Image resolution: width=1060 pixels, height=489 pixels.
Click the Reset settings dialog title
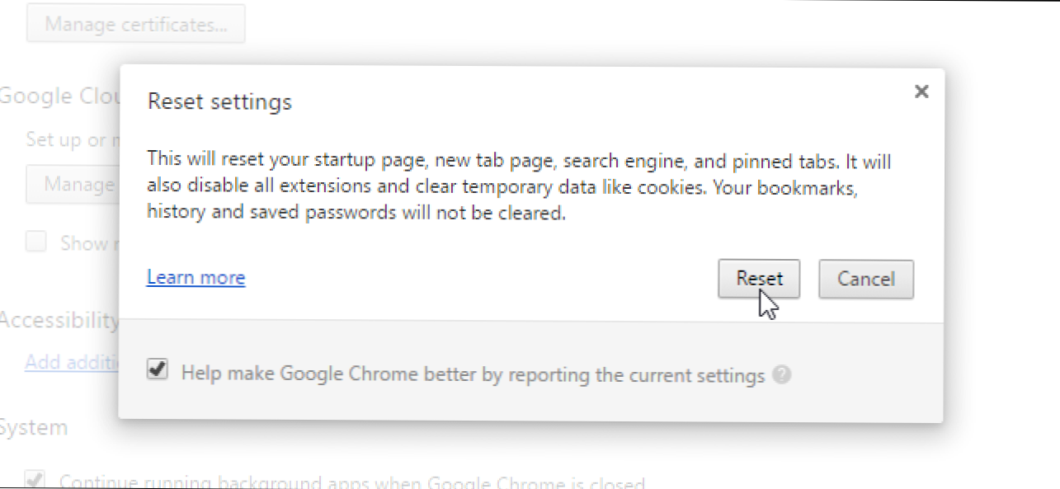pos(219,101)
